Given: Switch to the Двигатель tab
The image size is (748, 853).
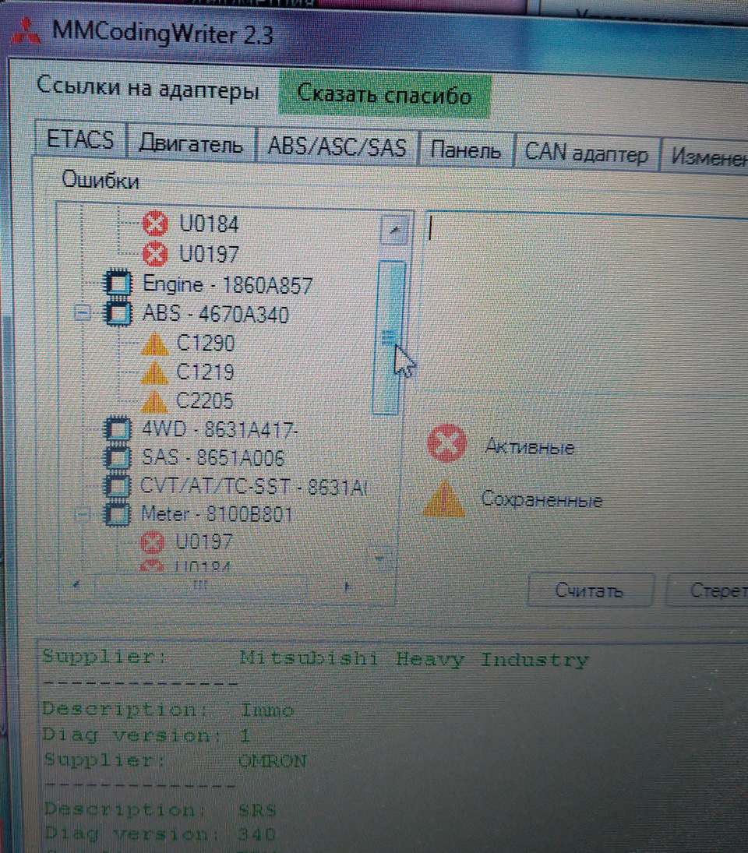Looking at the screenshot, I should pyautogui.click(x=191, y=144).
